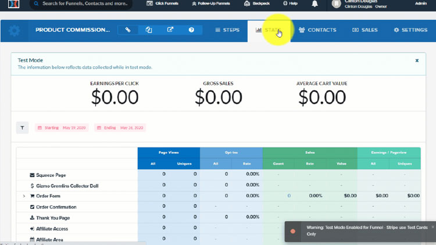Click the ClickFunnels logo icon

tap(13, 3)
